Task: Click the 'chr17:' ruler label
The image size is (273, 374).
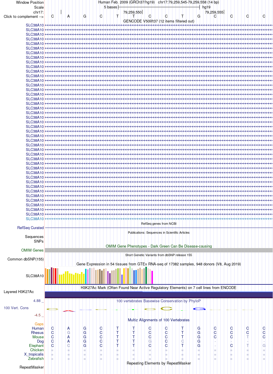Action: 39,12
